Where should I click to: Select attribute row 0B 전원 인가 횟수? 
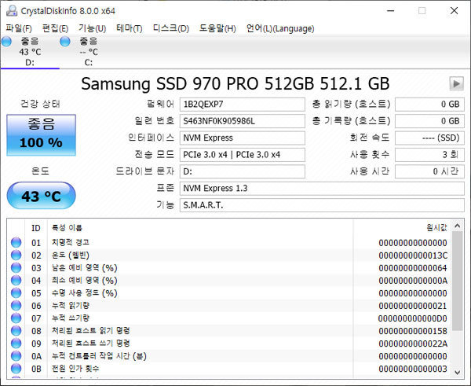[229, 369]
